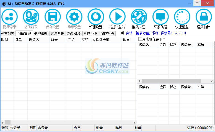Click the 时间 column header
The width and height of the screenshot is (215, 132).
coord(7,40)
